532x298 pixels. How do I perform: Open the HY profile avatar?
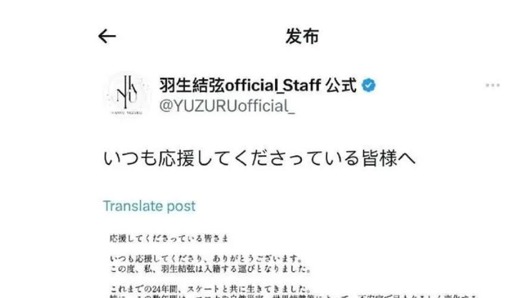128,95
